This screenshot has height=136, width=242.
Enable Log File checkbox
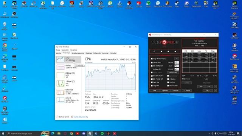pos(152,86)
